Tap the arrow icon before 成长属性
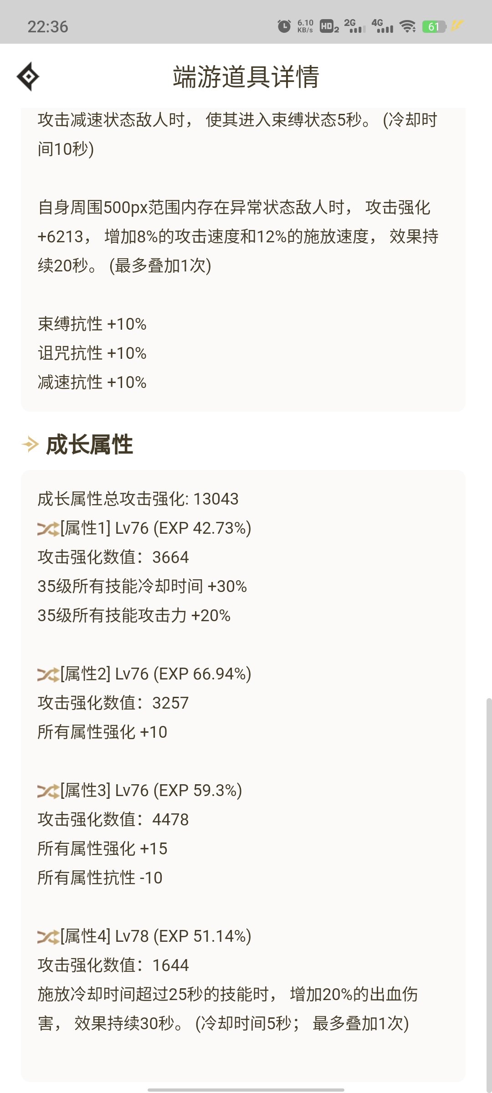Screen dimensions: 492x1093 tap(31, 444)
